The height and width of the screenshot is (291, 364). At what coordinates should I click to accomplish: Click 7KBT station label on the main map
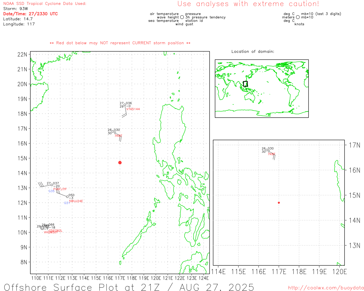pos(118,136)
